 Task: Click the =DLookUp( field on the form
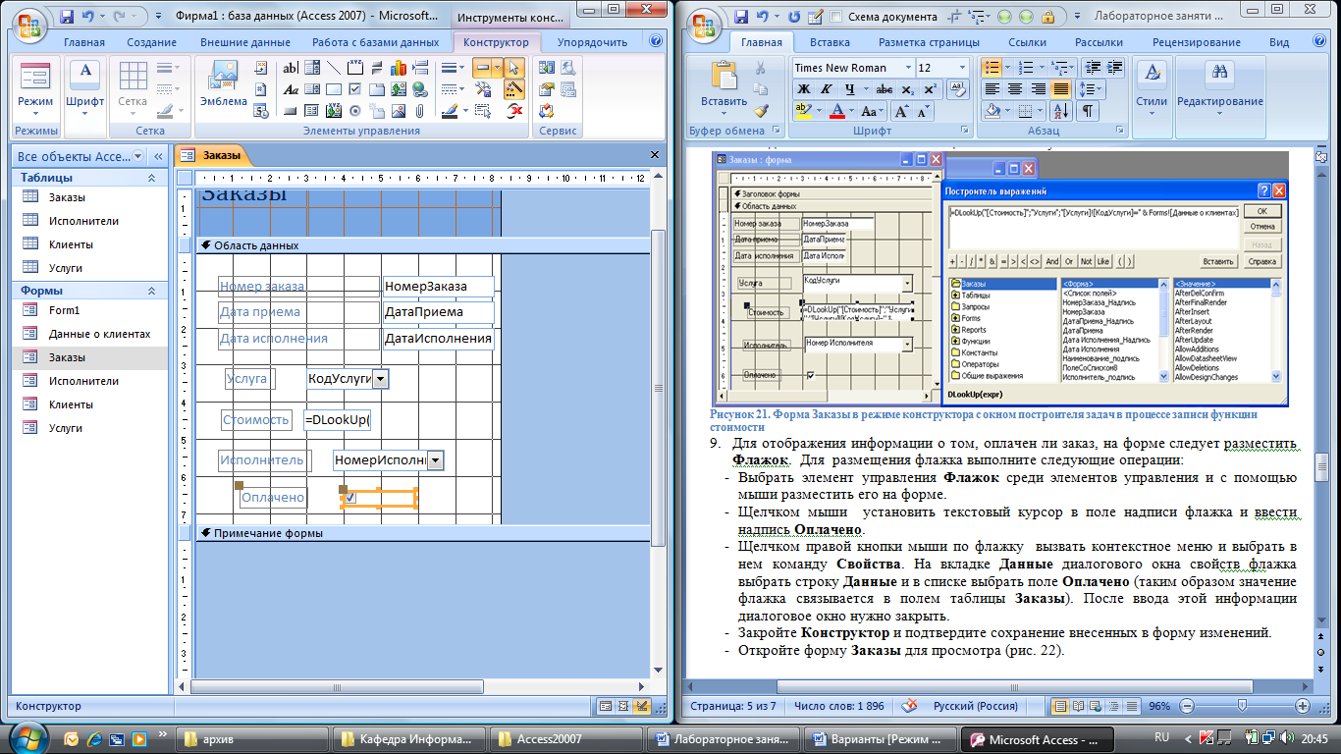pos(337,420)
